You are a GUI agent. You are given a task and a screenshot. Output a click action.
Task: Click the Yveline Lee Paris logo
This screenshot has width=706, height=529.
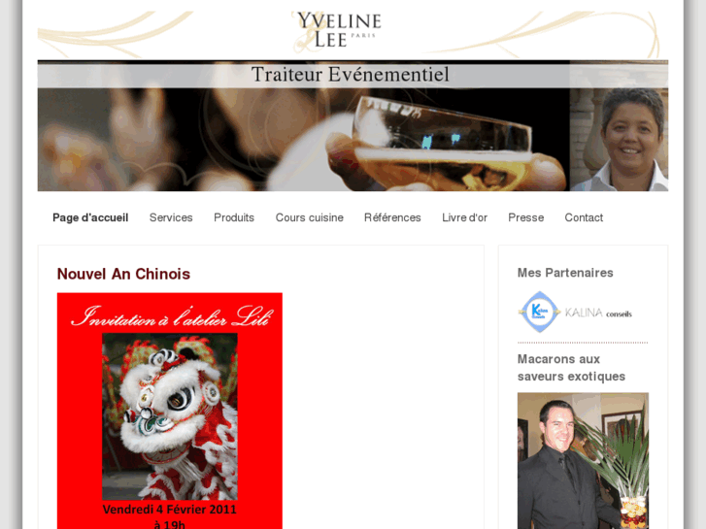pos(338,30)
